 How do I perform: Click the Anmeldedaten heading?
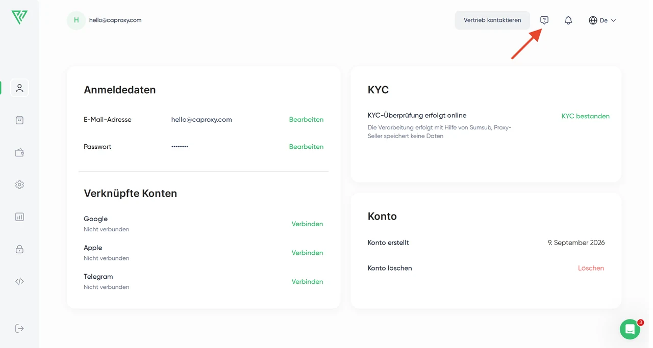click(x=120, y=90)
